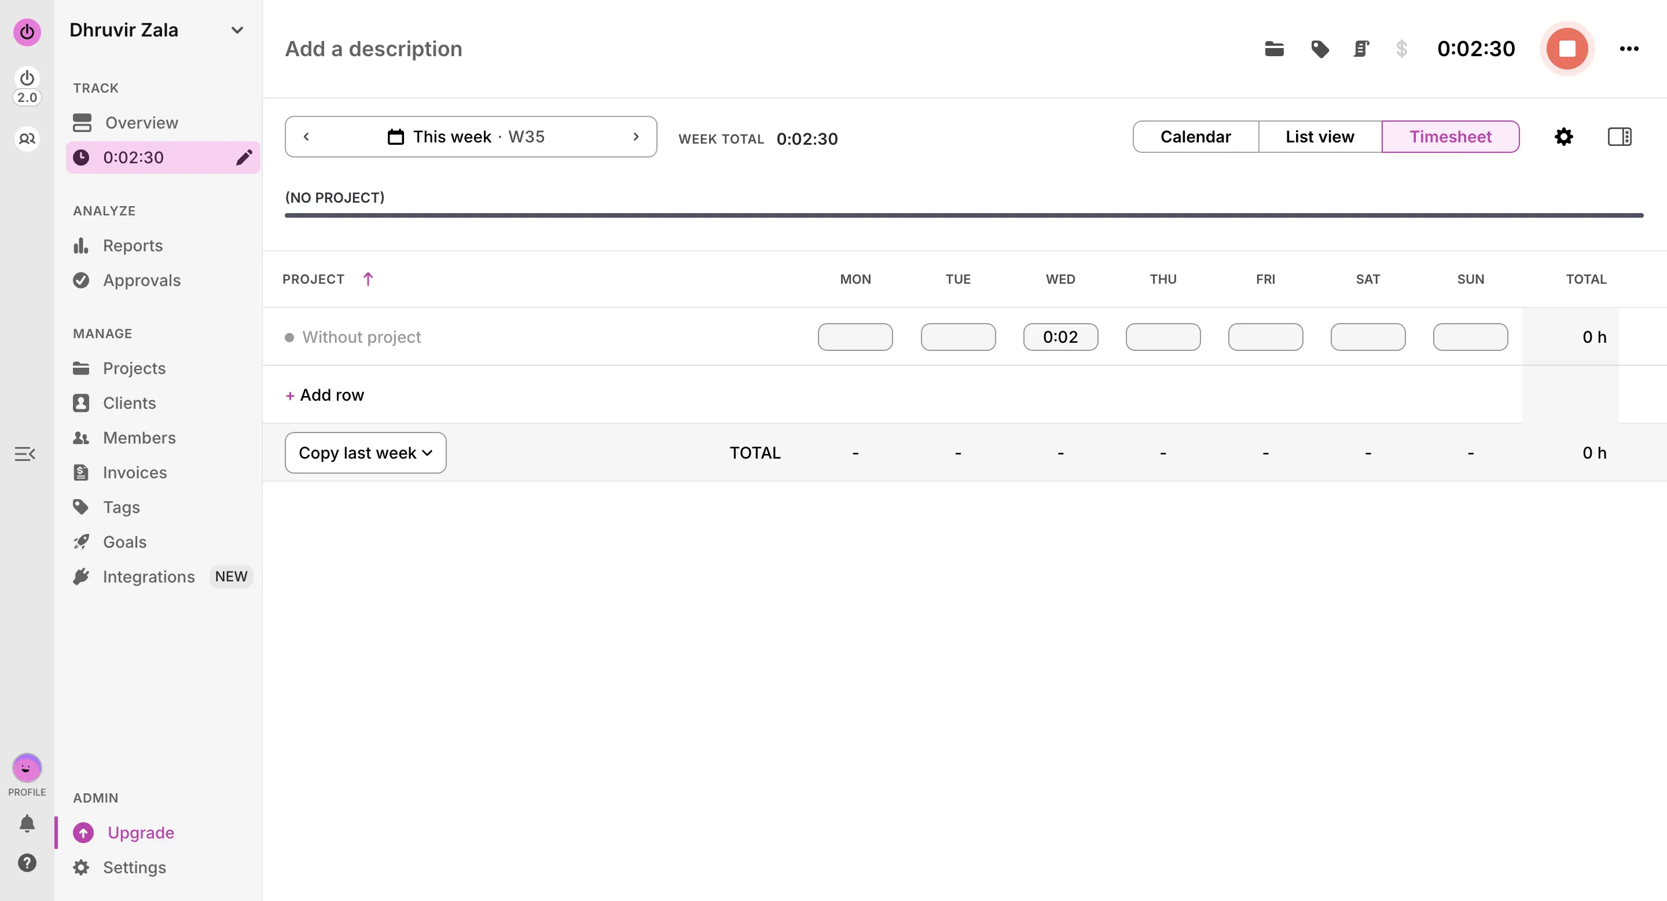Click the Without project row label

[361, 336]
